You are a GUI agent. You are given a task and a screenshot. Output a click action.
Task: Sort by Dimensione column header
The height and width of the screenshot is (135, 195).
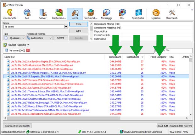(x=114, y=57)
